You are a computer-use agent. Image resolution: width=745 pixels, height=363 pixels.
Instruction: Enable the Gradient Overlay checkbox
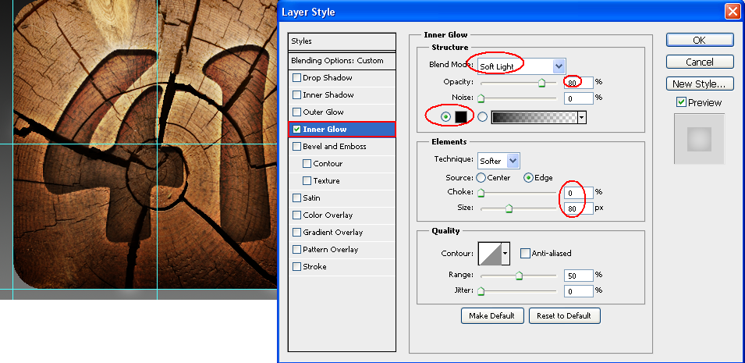(x=296, y=232)
